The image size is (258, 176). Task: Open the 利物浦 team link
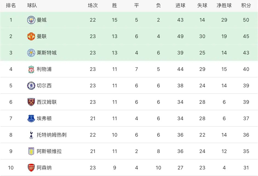(44, 69)
